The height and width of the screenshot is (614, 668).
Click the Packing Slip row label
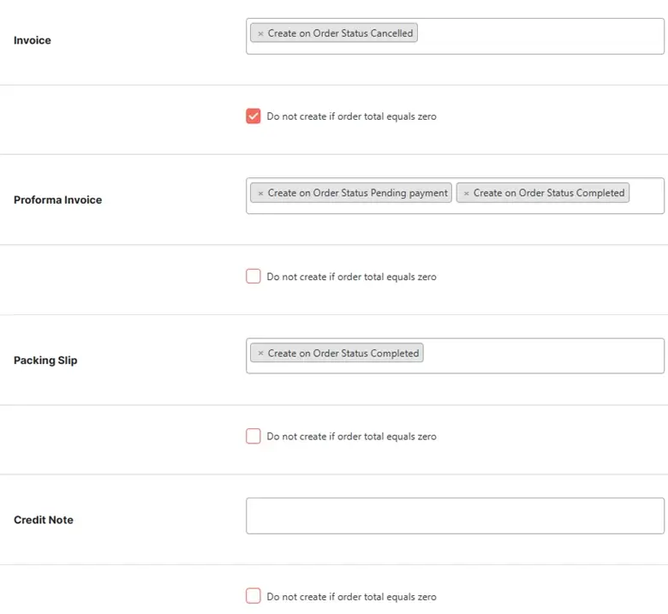point(45,361)
